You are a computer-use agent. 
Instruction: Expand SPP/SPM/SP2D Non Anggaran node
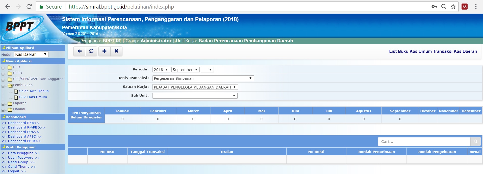[3, 80]
